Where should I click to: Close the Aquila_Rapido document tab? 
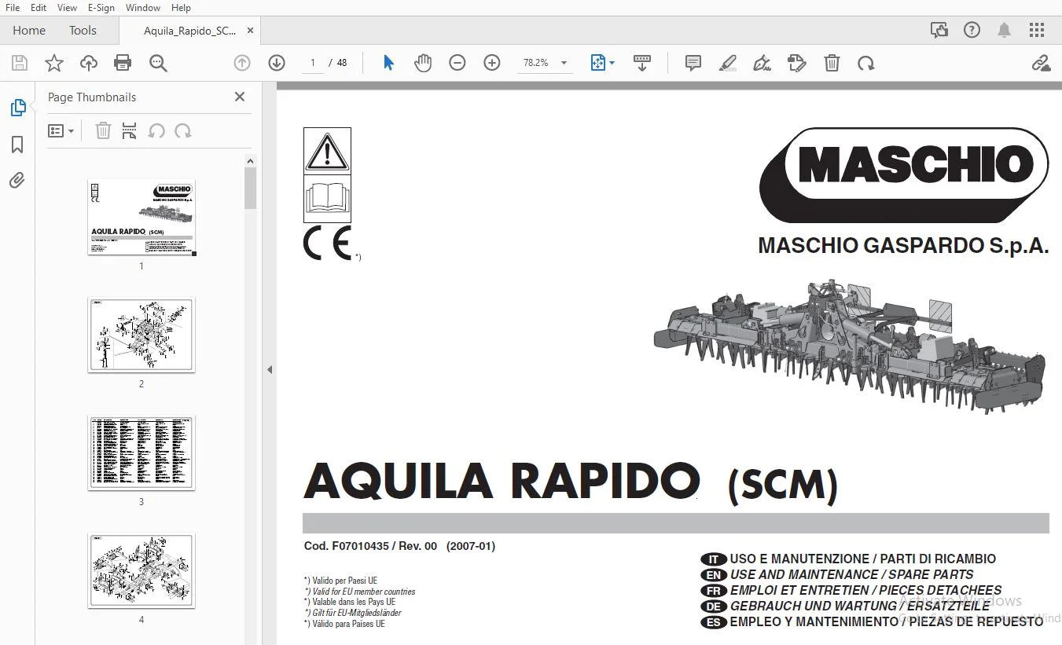point(251,31)
